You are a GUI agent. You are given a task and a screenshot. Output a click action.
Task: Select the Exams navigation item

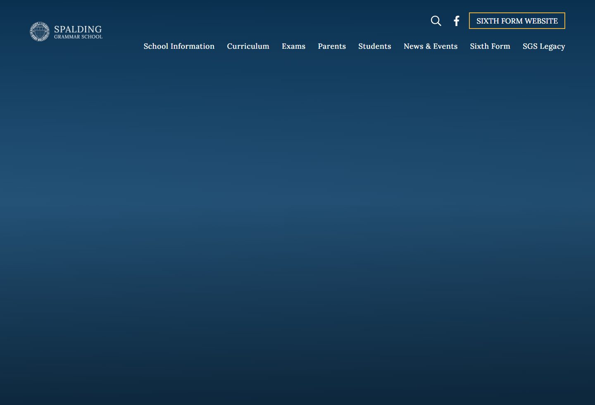293,46
